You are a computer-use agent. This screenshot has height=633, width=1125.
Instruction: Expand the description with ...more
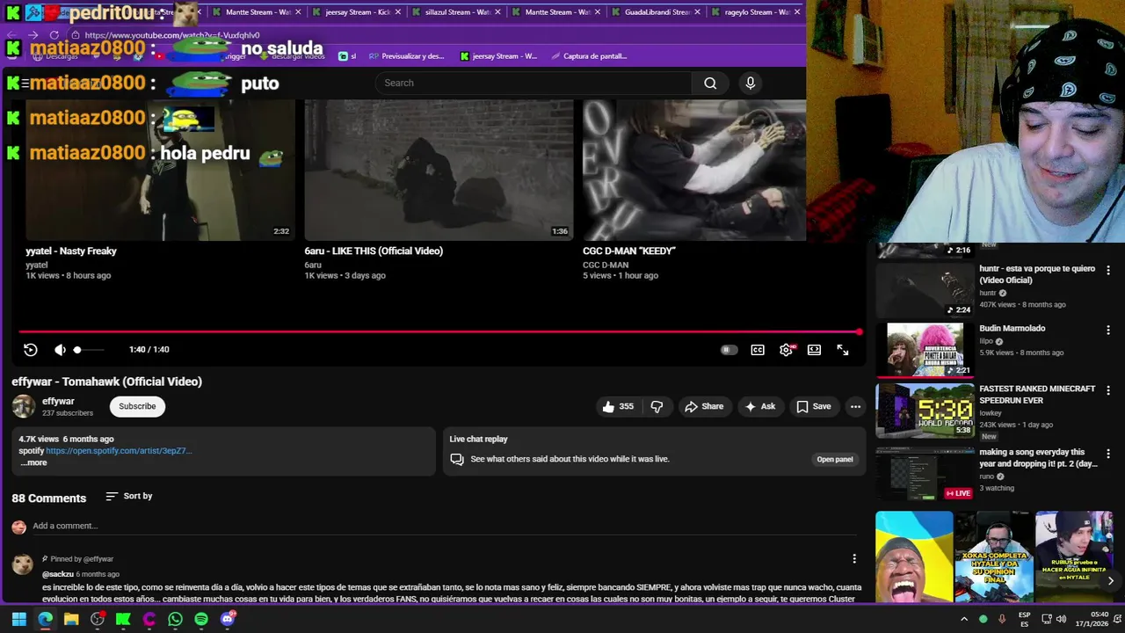[x=33, y=462]
